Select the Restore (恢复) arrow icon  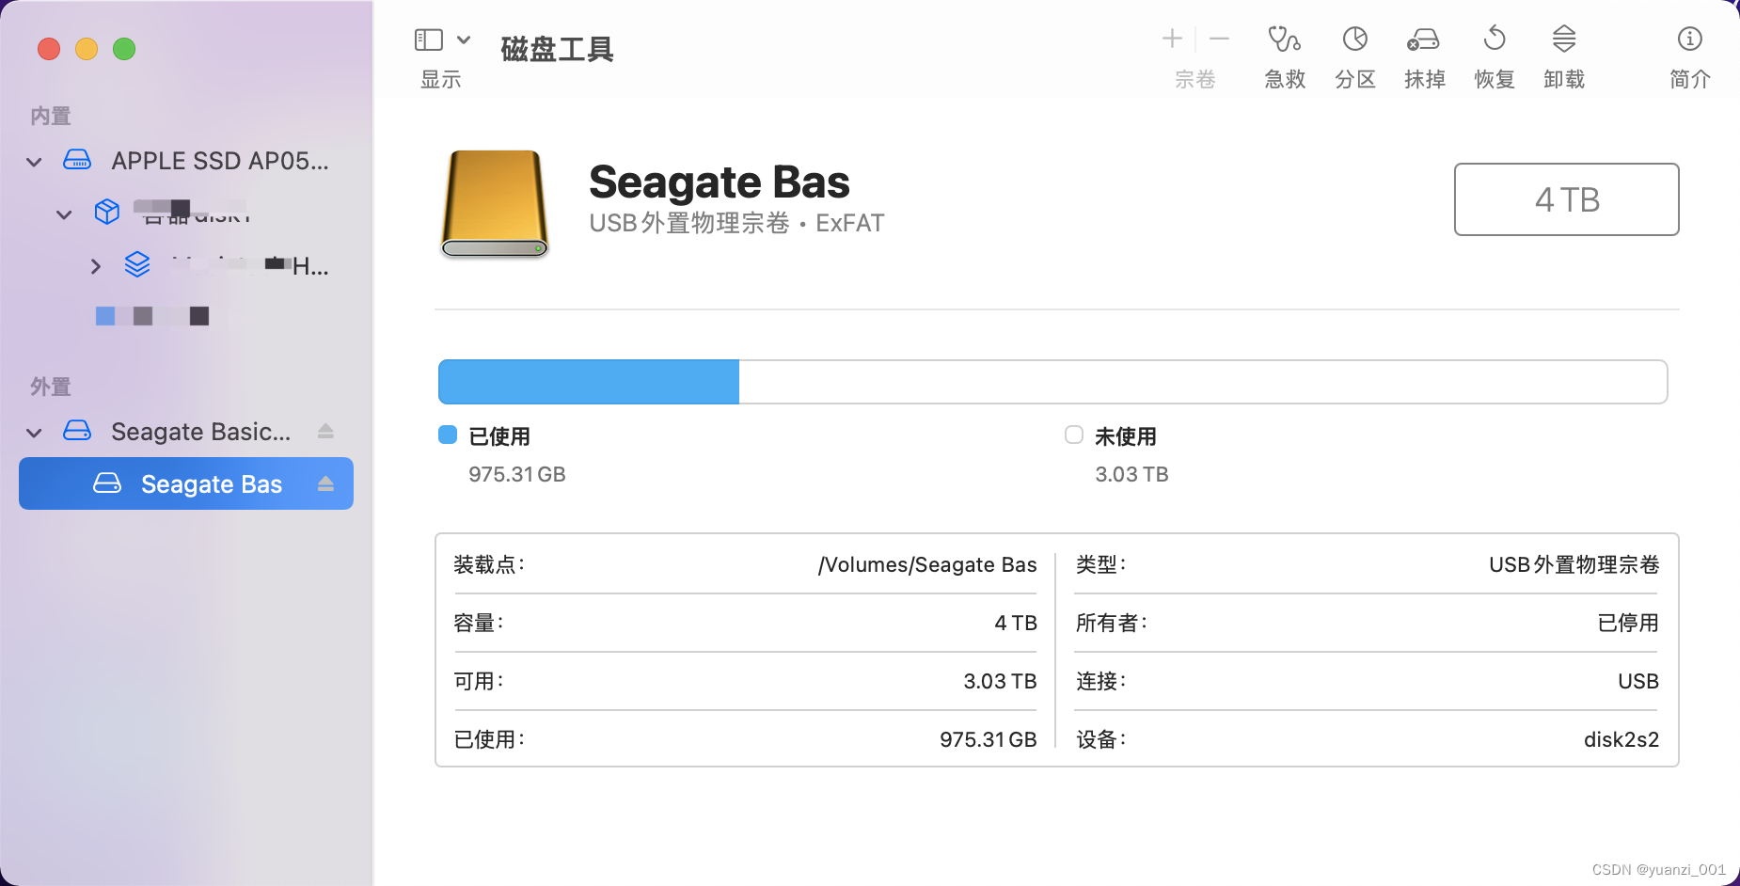click(1495, 40)
